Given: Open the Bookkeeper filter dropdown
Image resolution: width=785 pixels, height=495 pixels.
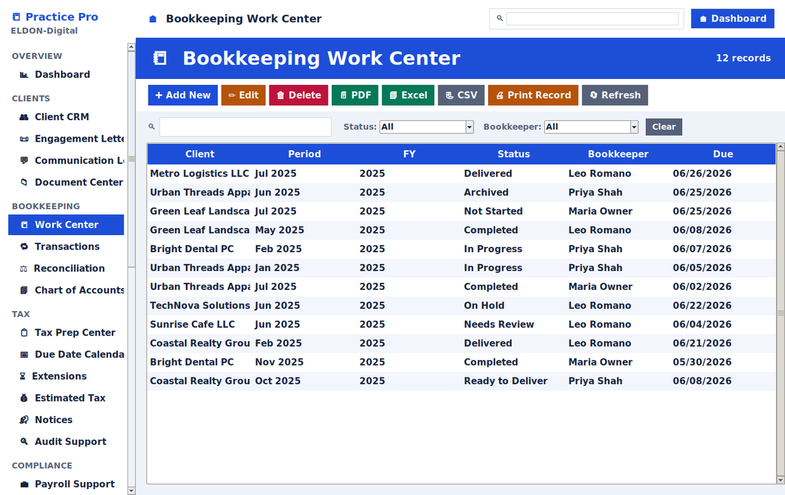Looking at the screenshot, I should click(591, 127).
